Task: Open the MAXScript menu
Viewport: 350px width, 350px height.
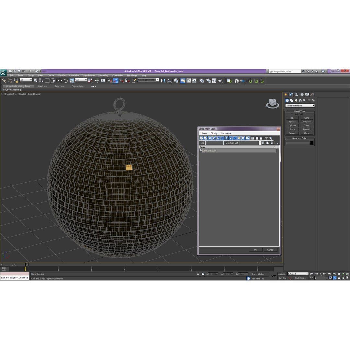Action: coord(132,76)
